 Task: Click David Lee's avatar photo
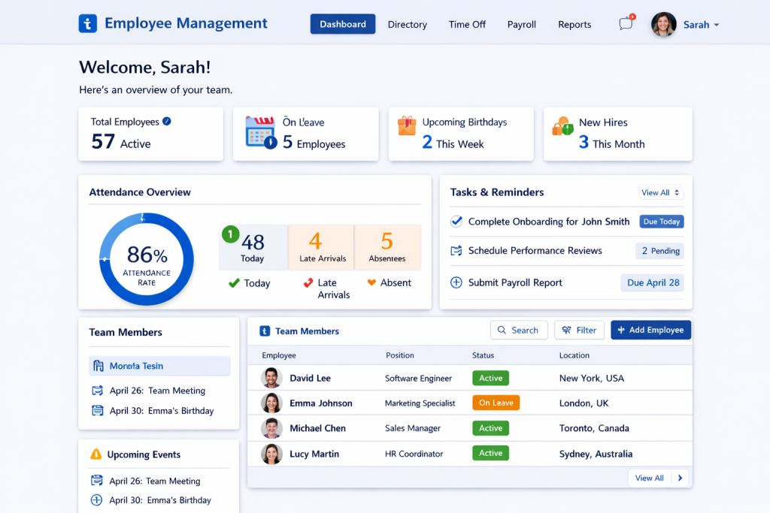pos(271,378)
